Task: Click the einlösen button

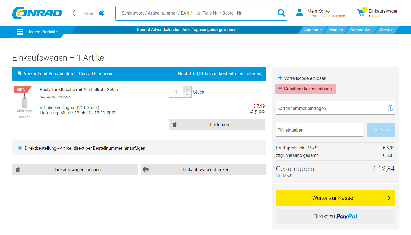Action: click(381, 130)
